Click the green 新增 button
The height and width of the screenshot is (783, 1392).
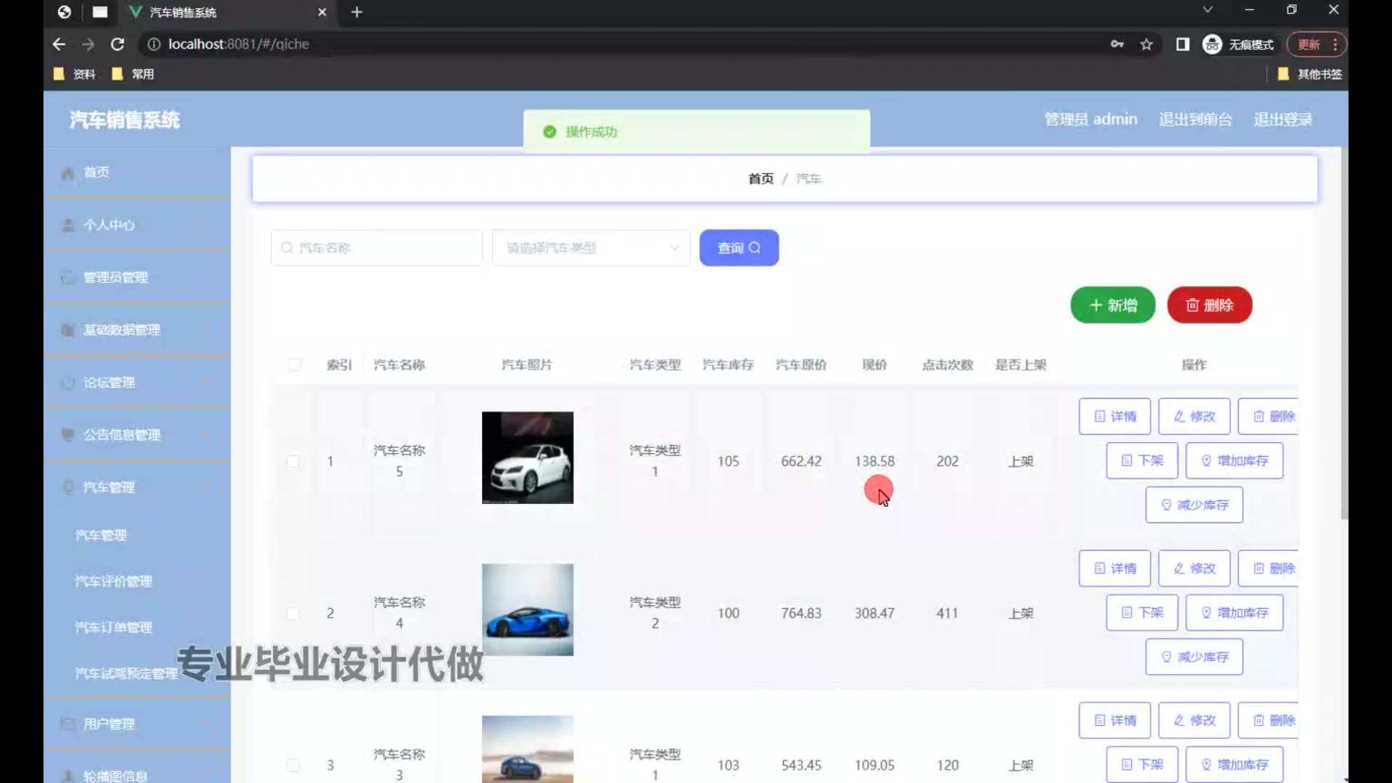tap(1112, 305)
